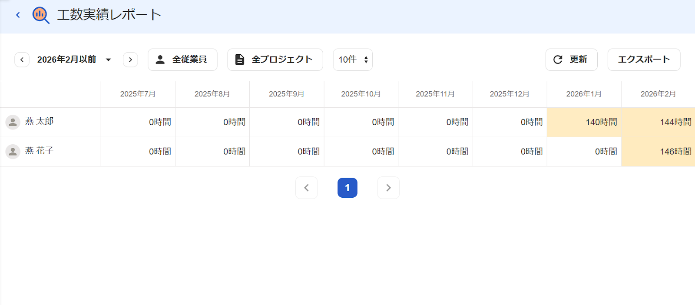Select page 1 in pagination
The image size is (695, 305).
pyautogui.click(x=347, y=188)
